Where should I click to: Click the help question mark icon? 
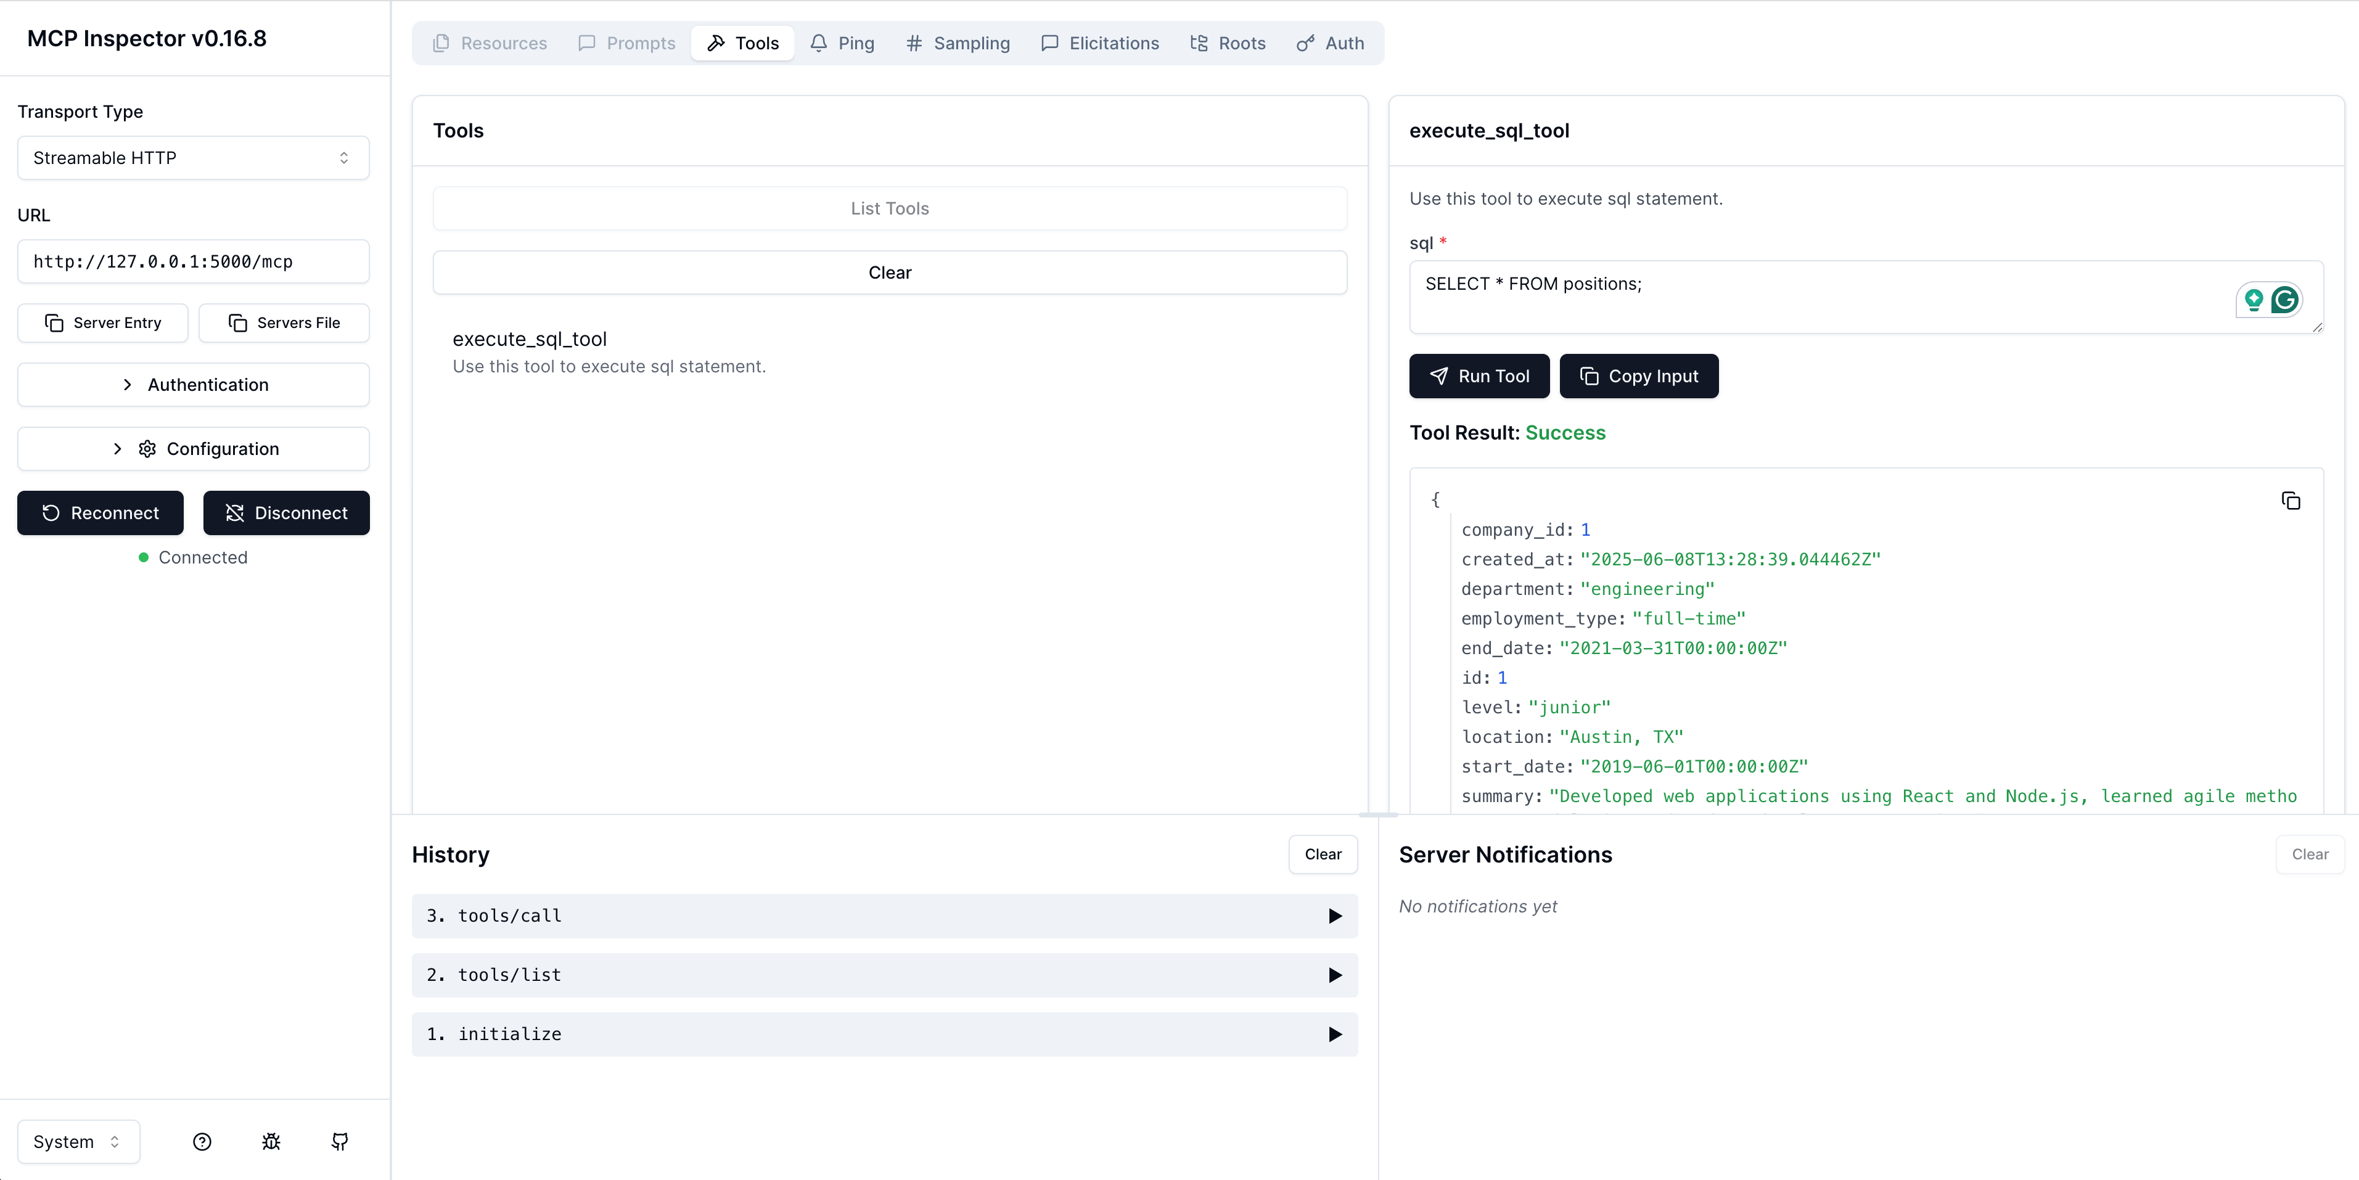[x=202, y=1142]
